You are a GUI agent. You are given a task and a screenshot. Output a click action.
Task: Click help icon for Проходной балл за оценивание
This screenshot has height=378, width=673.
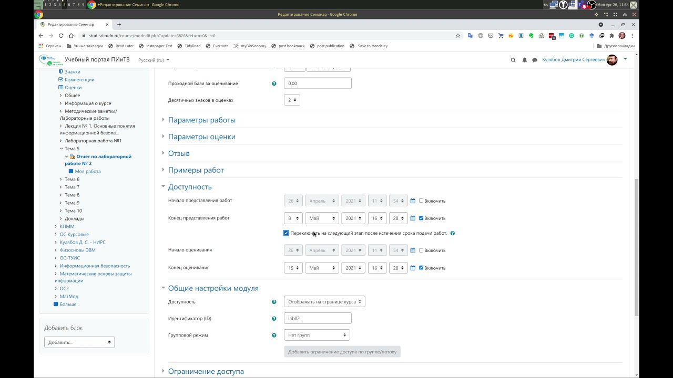click(x=274, y=83)
